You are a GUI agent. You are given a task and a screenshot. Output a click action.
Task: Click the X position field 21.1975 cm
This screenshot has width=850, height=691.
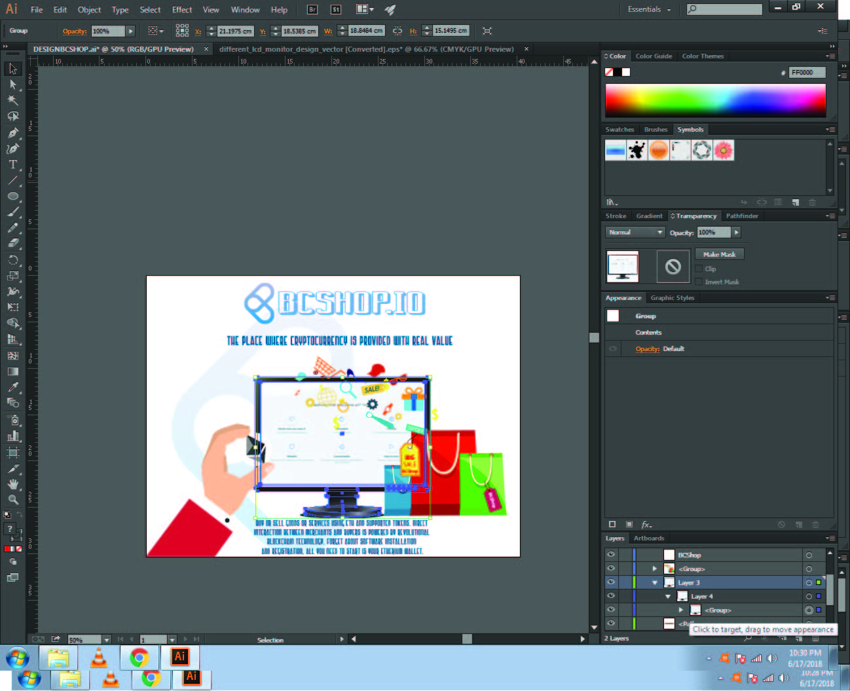235,31
